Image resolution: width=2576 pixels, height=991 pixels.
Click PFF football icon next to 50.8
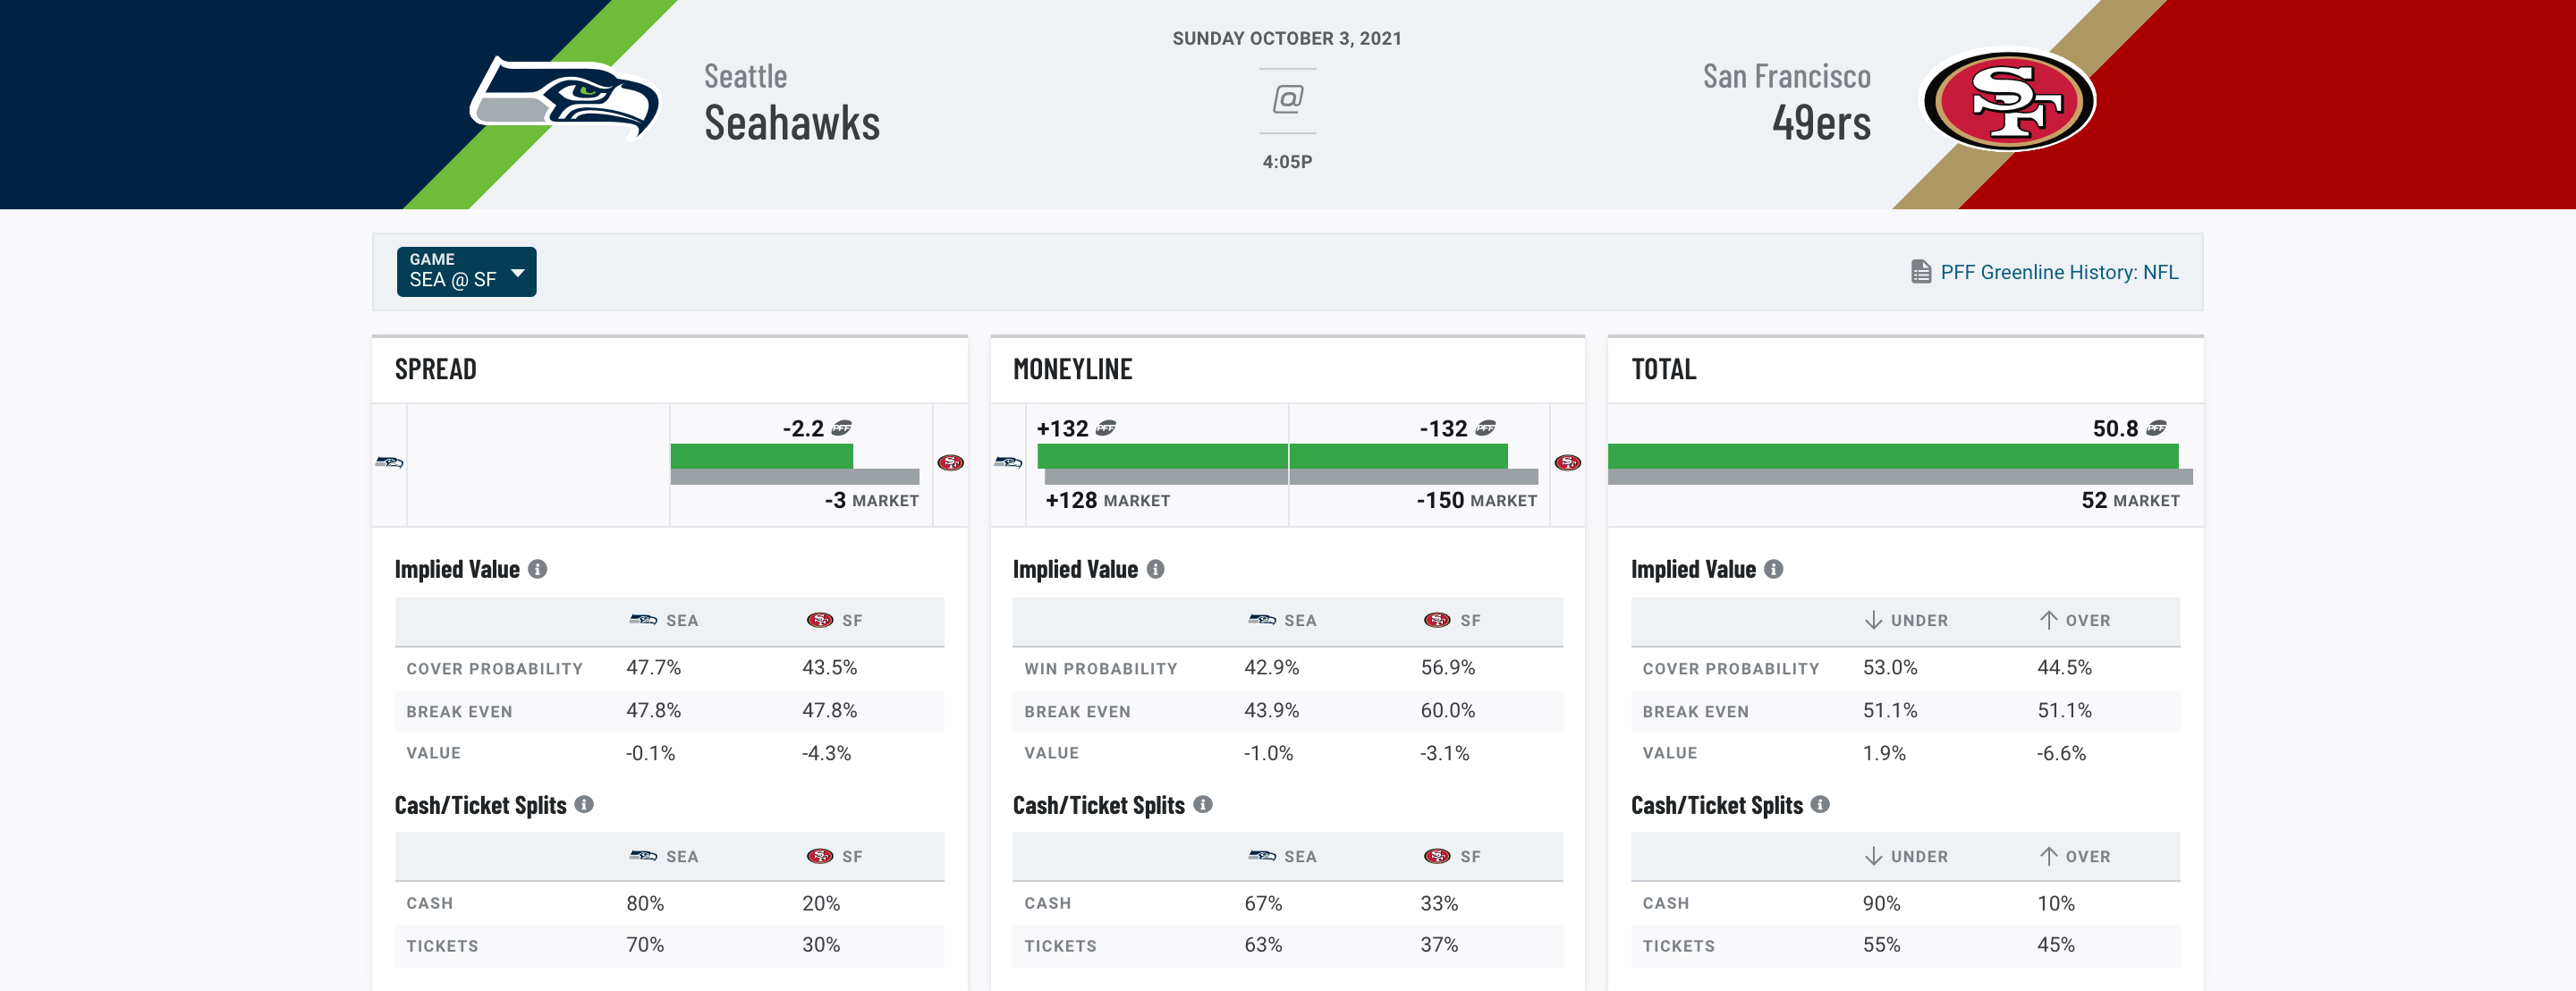point(2157,428)
